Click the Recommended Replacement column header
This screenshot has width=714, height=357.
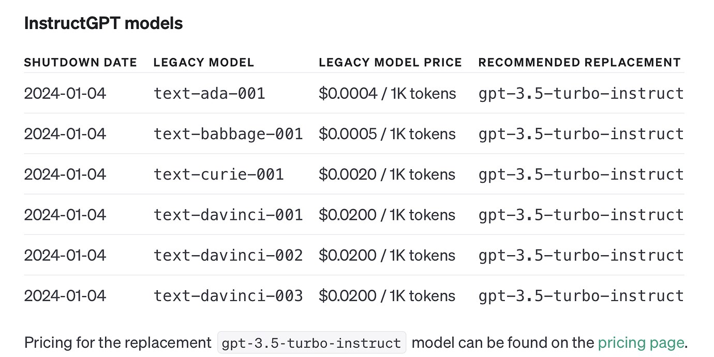click(579, 63)
